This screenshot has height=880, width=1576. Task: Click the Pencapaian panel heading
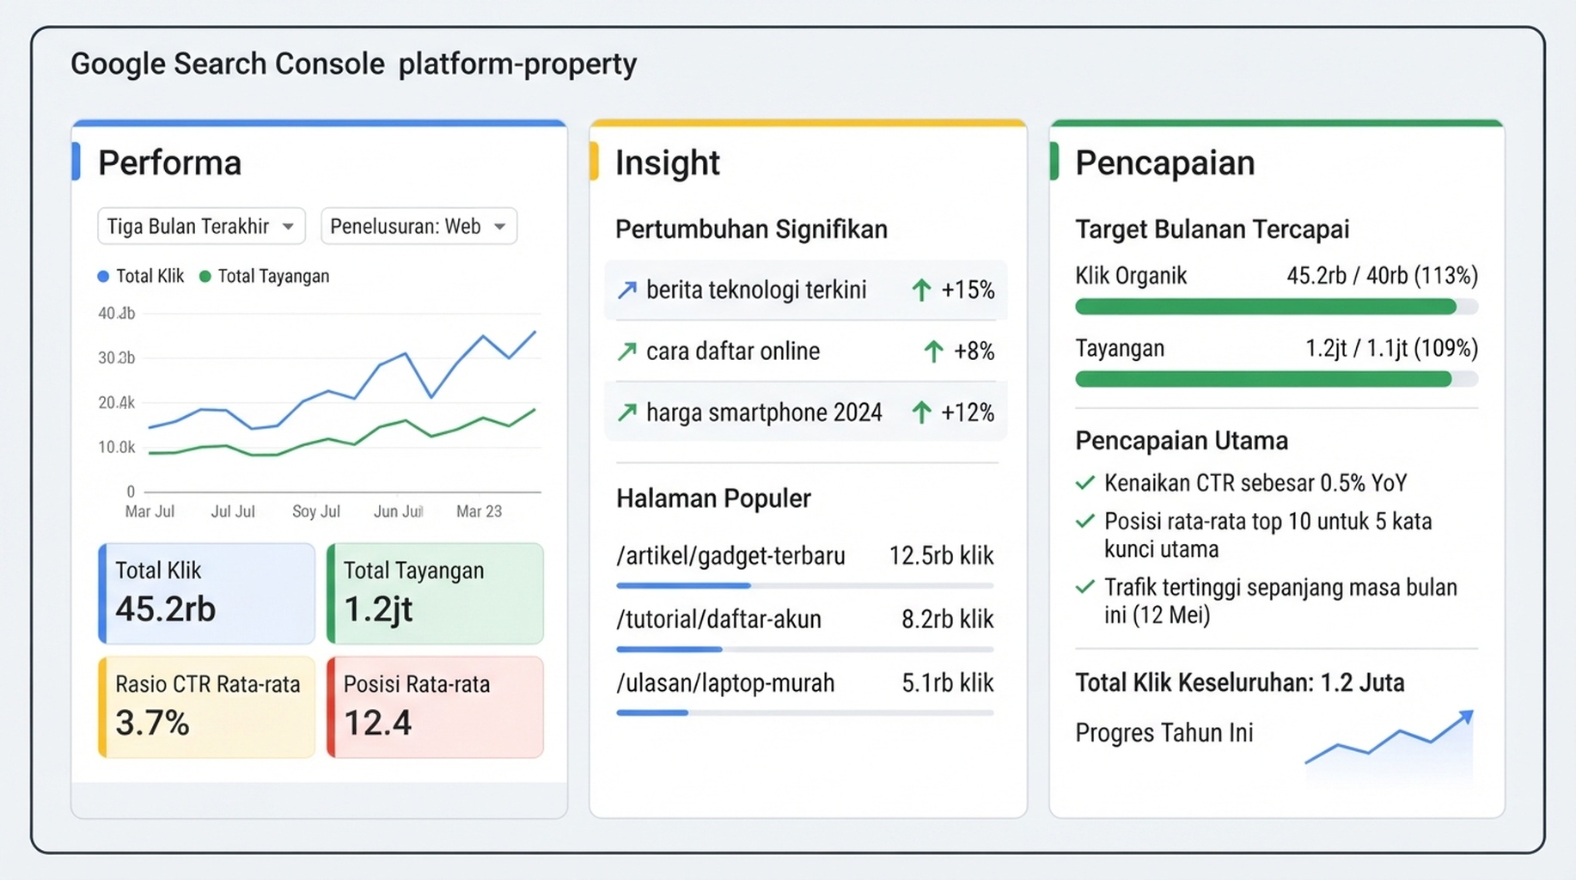[1165, 163]
